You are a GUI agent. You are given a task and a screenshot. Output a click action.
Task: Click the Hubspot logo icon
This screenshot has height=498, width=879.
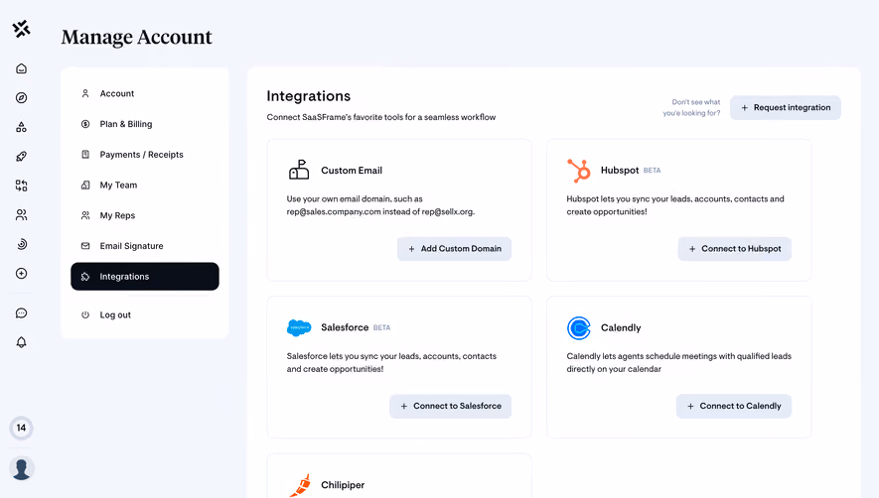coord(578,171)
